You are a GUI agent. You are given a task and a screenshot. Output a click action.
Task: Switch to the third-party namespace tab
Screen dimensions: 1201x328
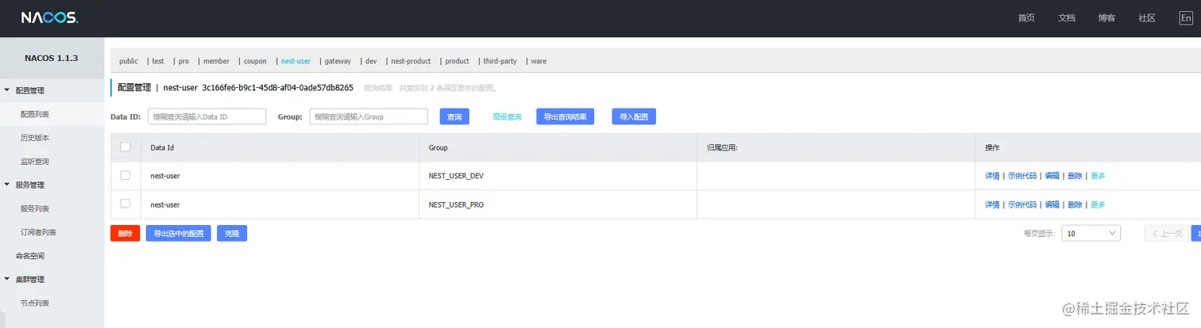(x=500, y=61)
